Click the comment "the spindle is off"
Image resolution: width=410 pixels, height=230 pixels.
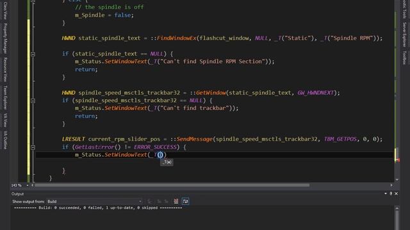pos(110,7)
